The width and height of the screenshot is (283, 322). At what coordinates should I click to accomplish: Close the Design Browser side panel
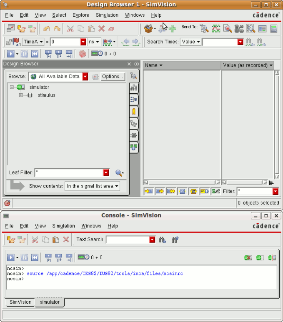(129, 64)
